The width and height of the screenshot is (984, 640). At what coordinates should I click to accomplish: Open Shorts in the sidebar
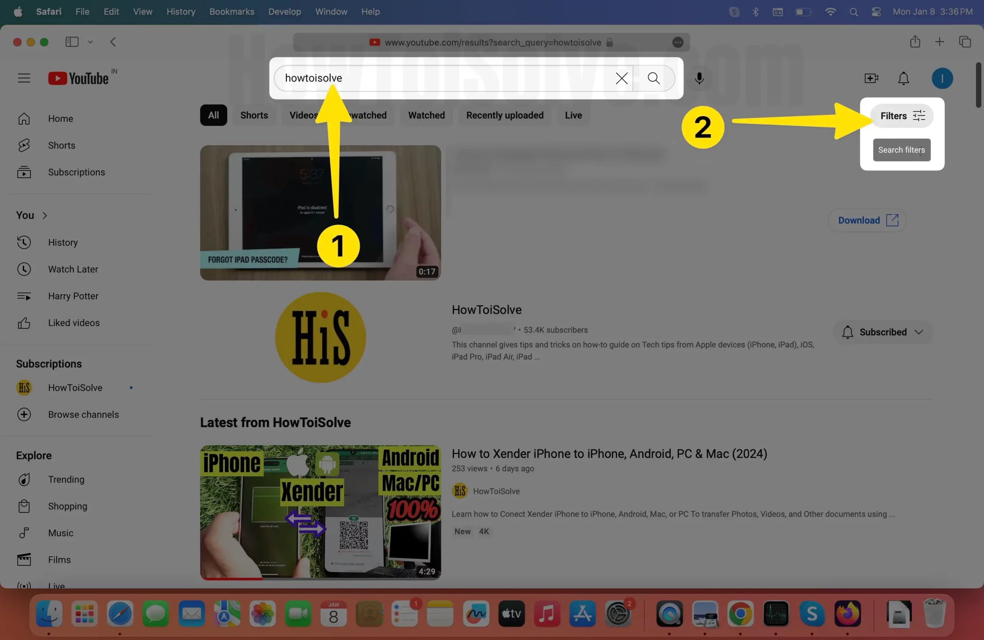(x=61, y=145)
